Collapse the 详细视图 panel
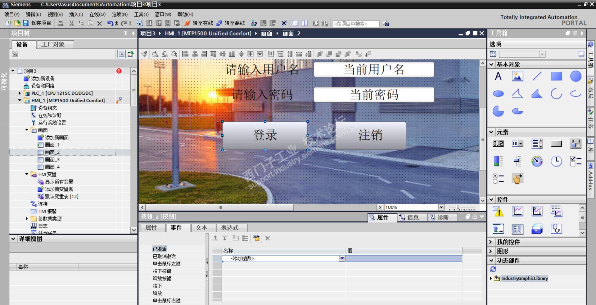This screenshot has height=305, width=596. tap(13, 239)
